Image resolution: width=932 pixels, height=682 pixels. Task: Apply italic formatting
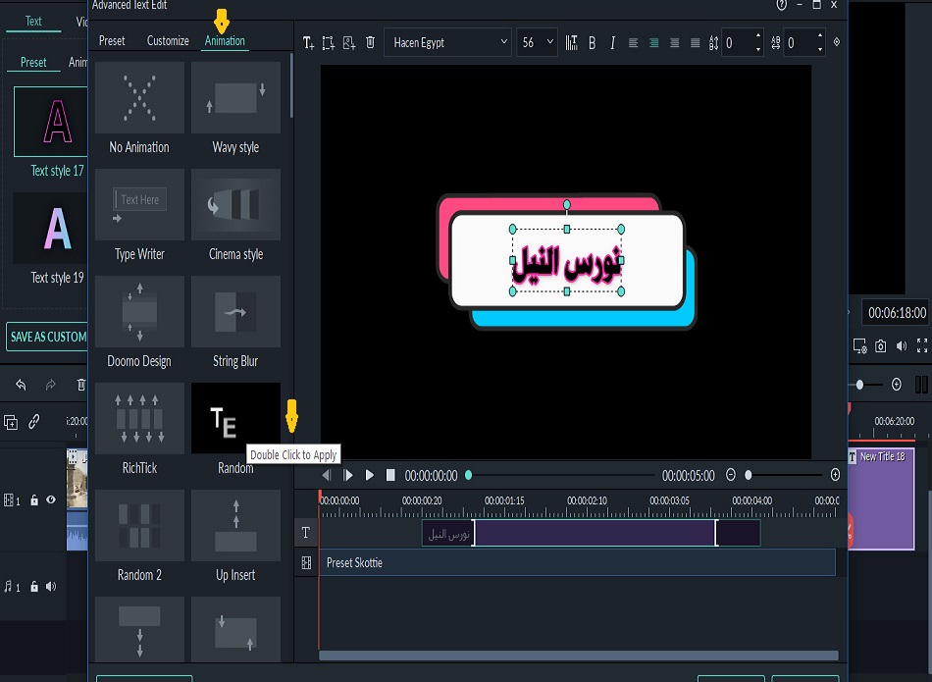pos(612,43)
